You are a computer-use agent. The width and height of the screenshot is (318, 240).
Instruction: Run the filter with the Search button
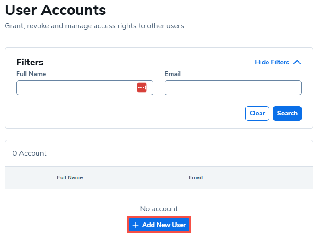coord(287,114)
